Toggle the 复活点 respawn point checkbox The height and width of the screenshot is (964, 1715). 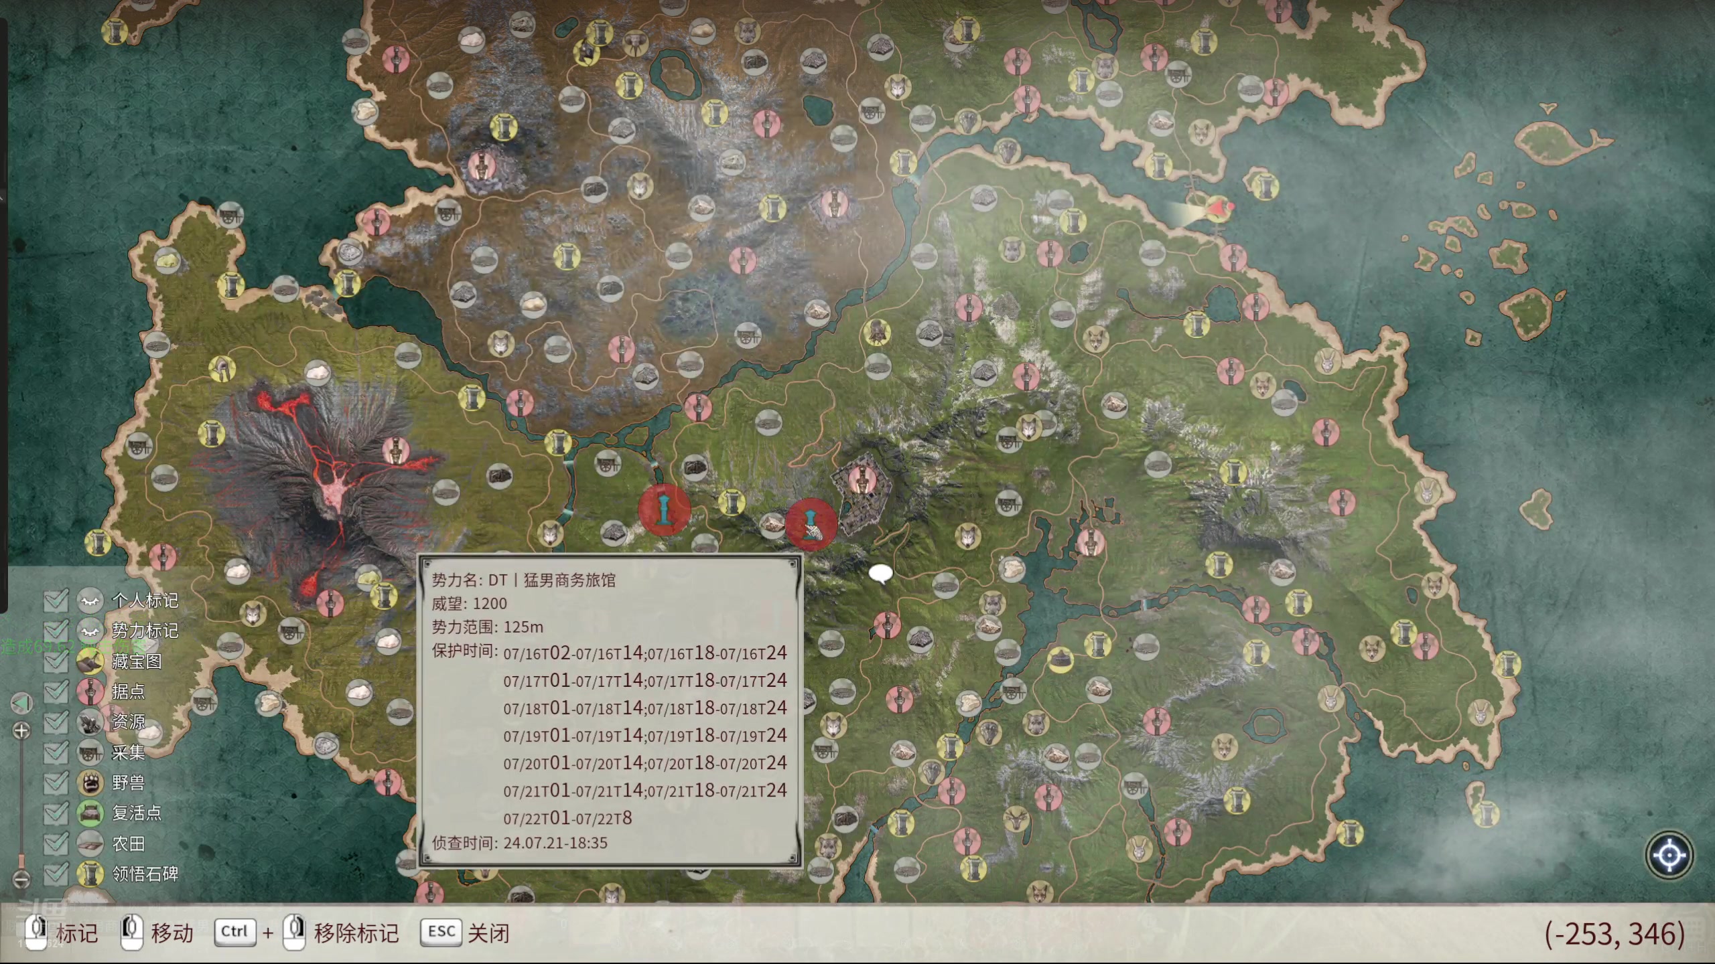click(x=56, y=813)
